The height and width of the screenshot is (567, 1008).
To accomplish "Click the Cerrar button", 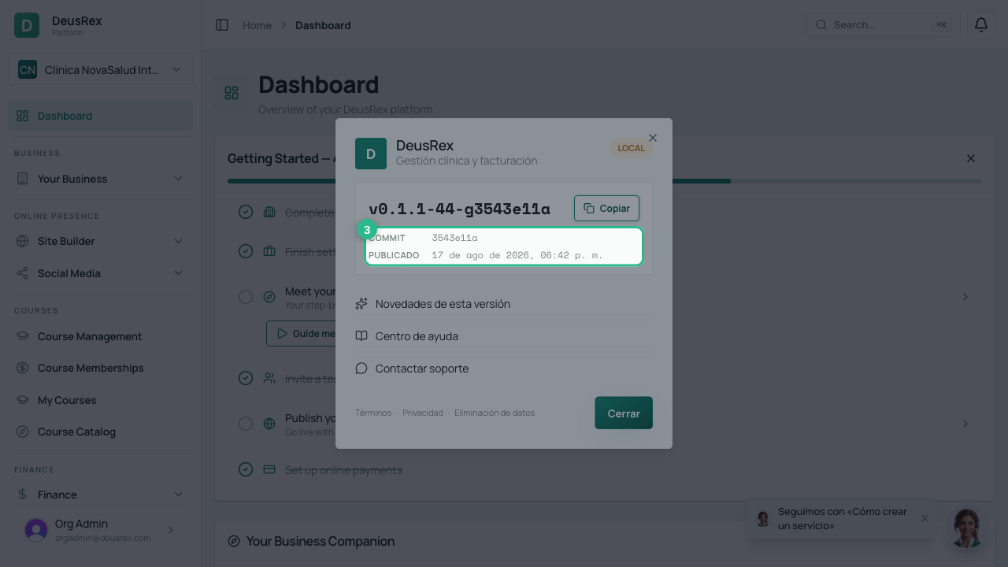I will pos(624,413).
